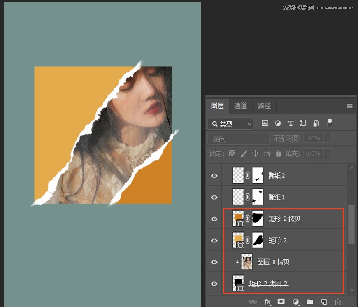The image size is (358, 307).
Task: Hide the 撕纸2 layer
Action: click(214, 175)
